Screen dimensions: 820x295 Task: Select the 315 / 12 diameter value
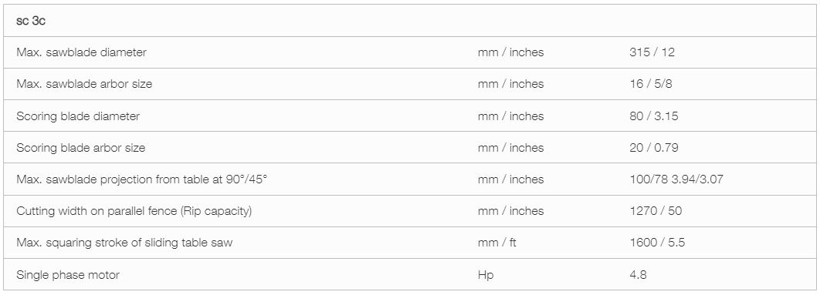tap(652, 52)
